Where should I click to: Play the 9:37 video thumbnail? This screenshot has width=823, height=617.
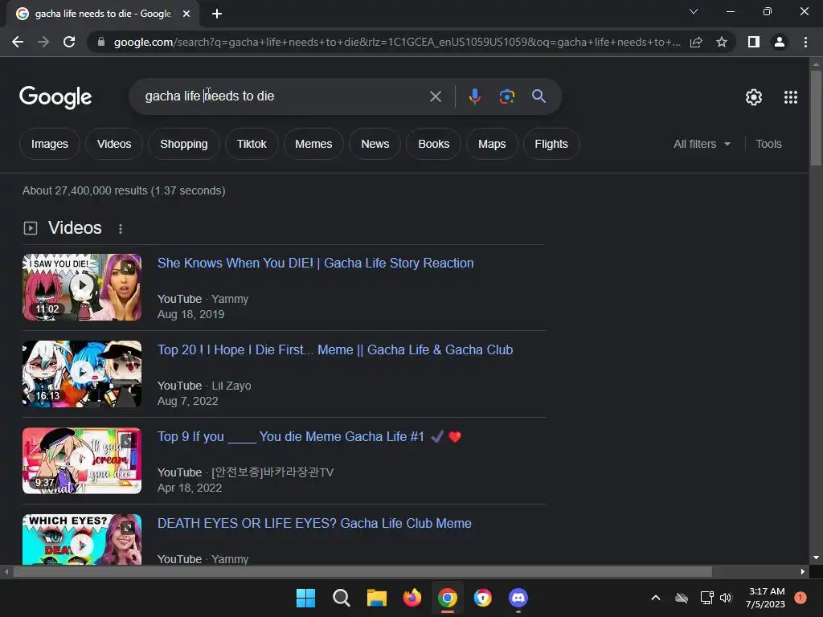pyautogui.click(x=82, y=460)
